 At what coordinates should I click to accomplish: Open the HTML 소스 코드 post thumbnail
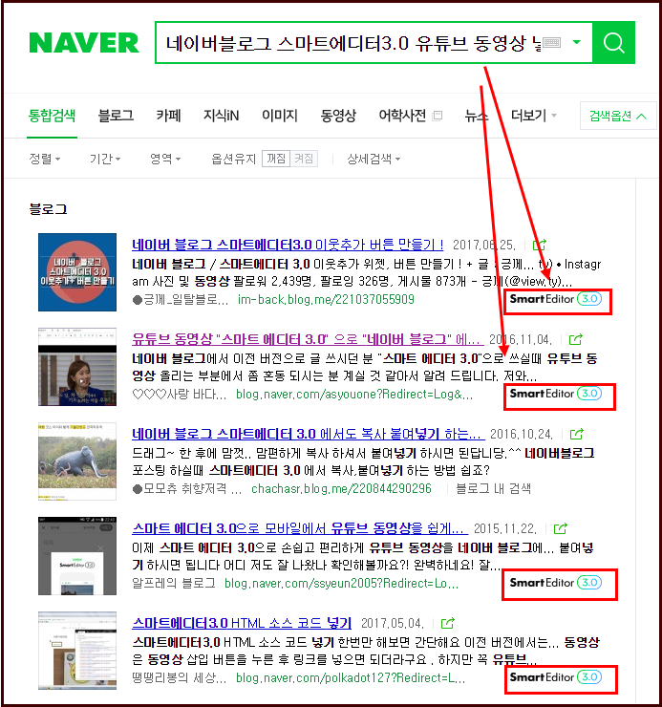77,651
